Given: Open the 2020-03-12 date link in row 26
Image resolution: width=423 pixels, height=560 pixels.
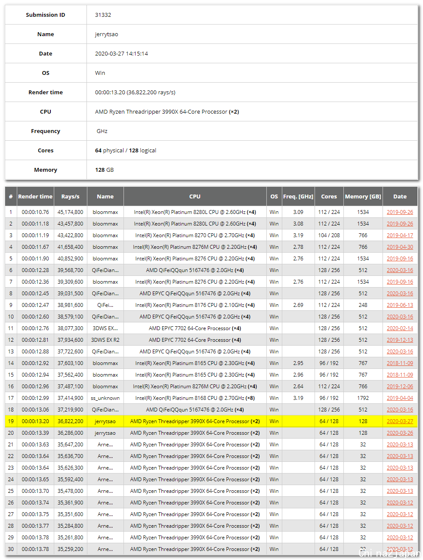Looking at the screenshot, I should pos(399,503).
